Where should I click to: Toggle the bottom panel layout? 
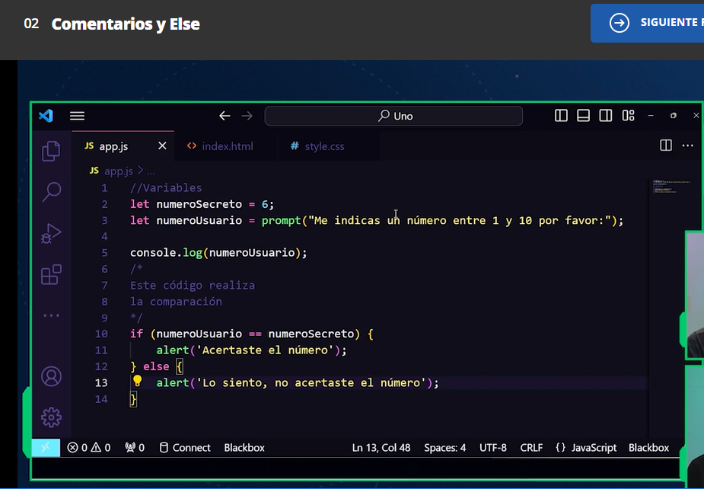click(583, 116)
